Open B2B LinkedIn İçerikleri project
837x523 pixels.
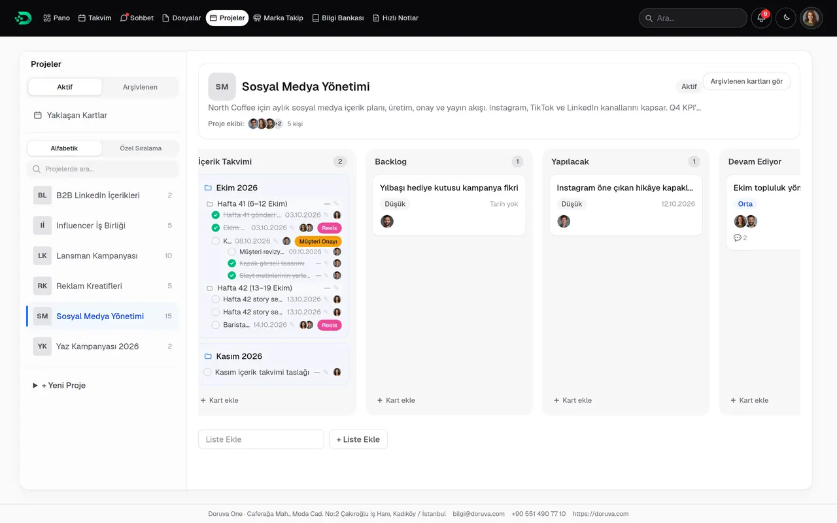coord(103,195)
